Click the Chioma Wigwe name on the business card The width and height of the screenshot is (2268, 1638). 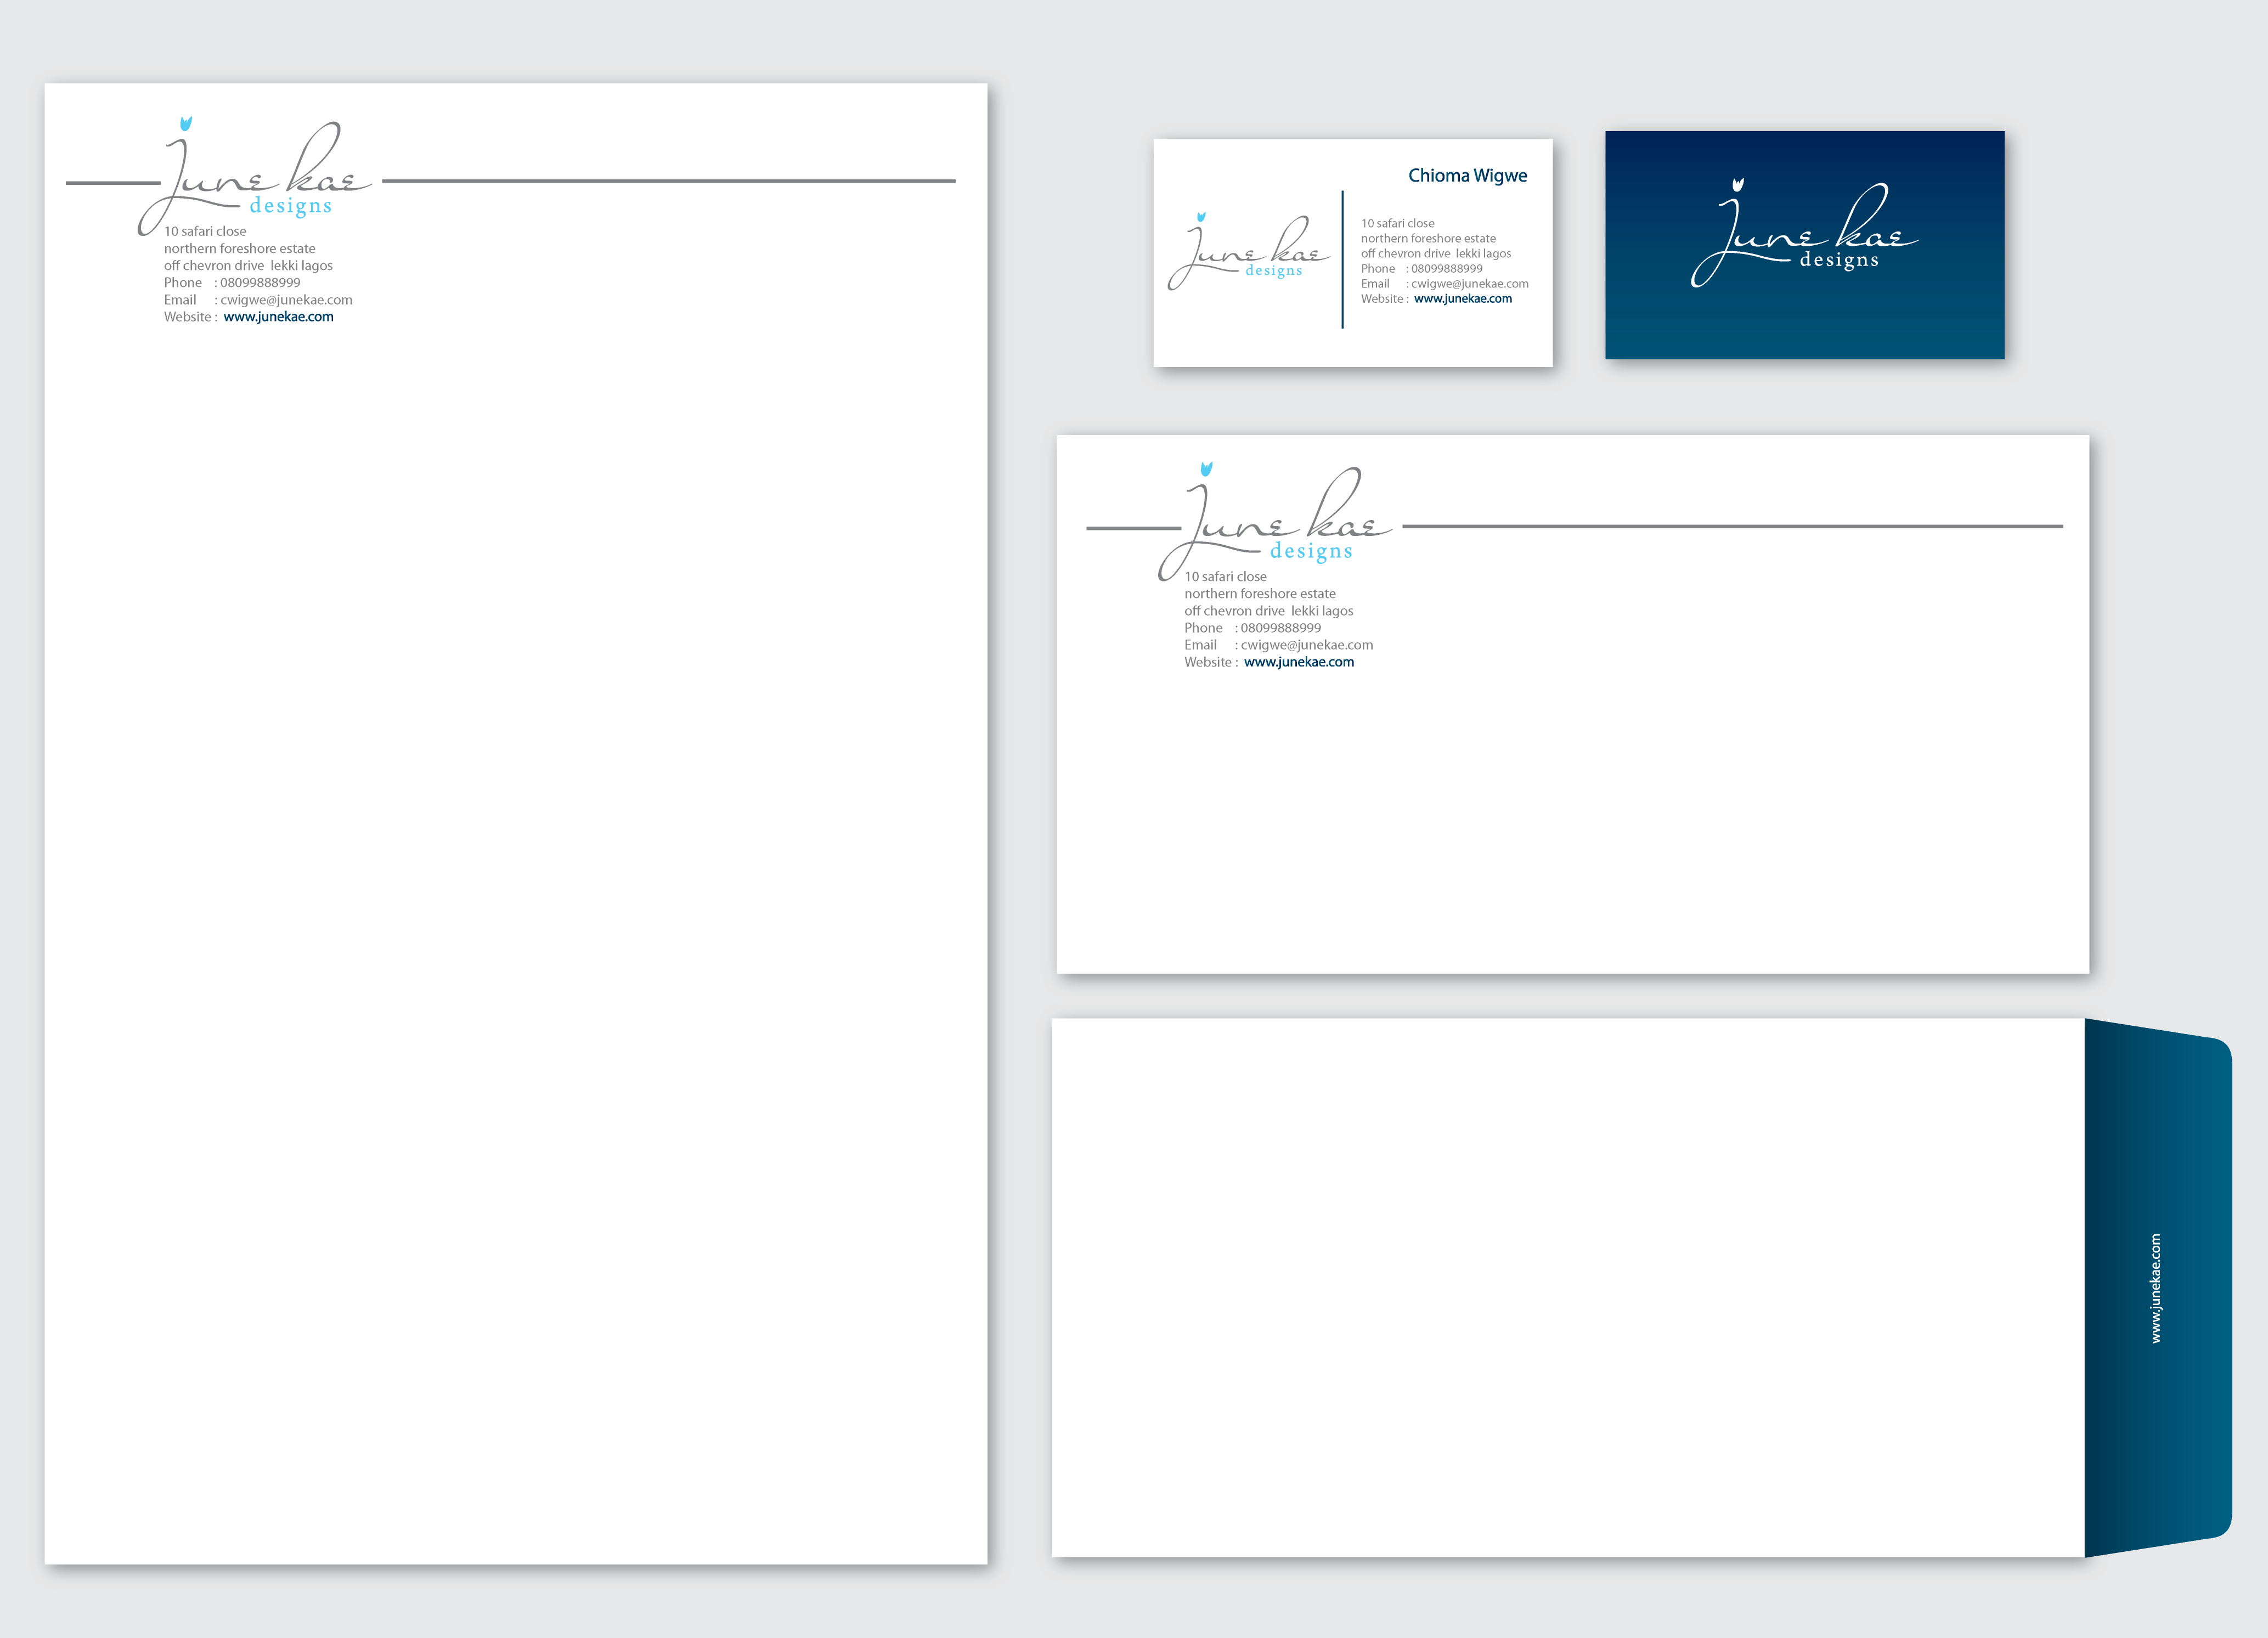[1467, 176]
